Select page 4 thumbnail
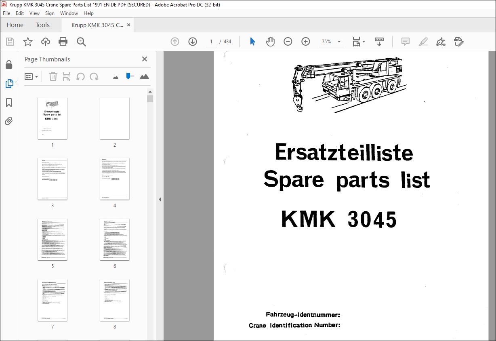496x341 pixels. coord(115,179)
